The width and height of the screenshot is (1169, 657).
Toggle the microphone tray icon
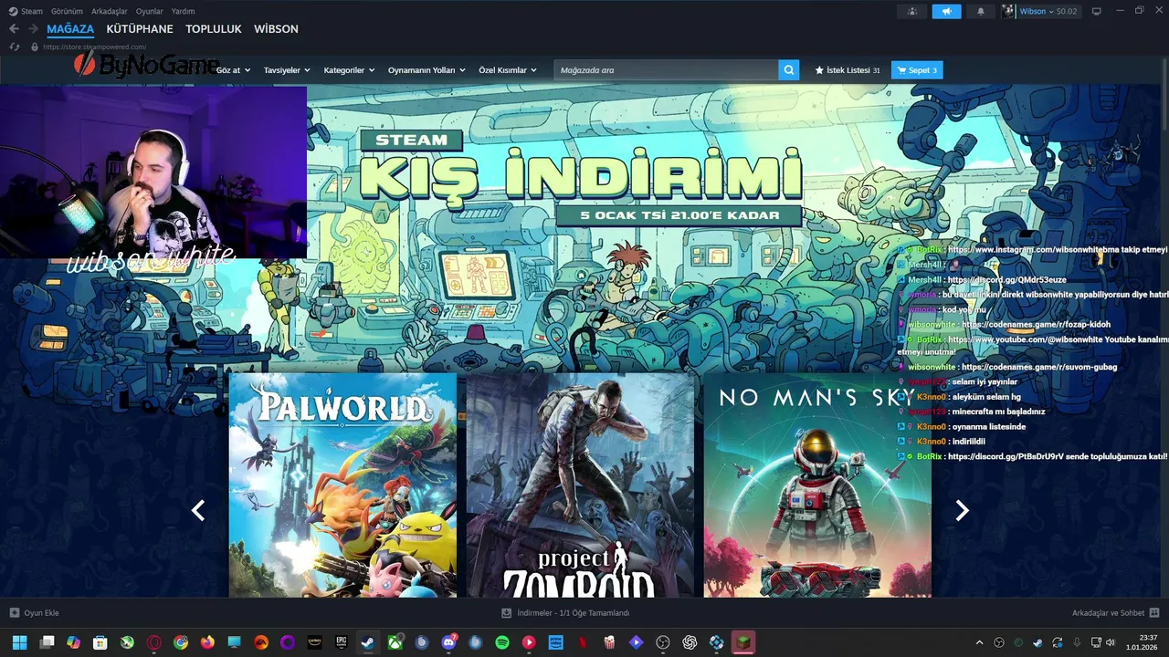pos(1077,642)
